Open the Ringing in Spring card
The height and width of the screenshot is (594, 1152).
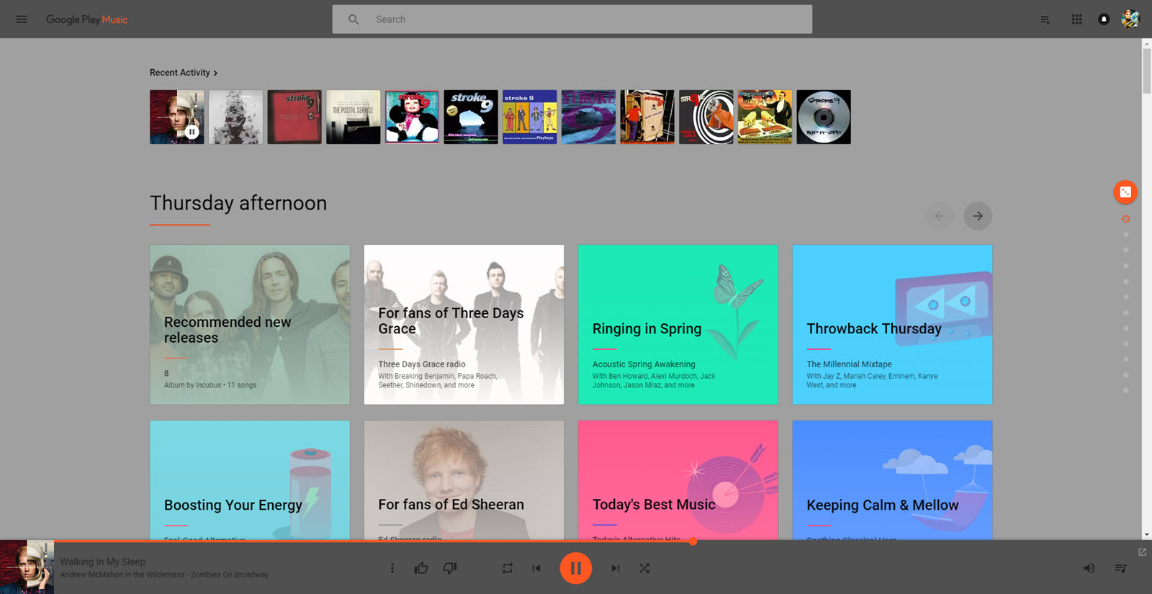pyautogui.click(x=678, y=325)
